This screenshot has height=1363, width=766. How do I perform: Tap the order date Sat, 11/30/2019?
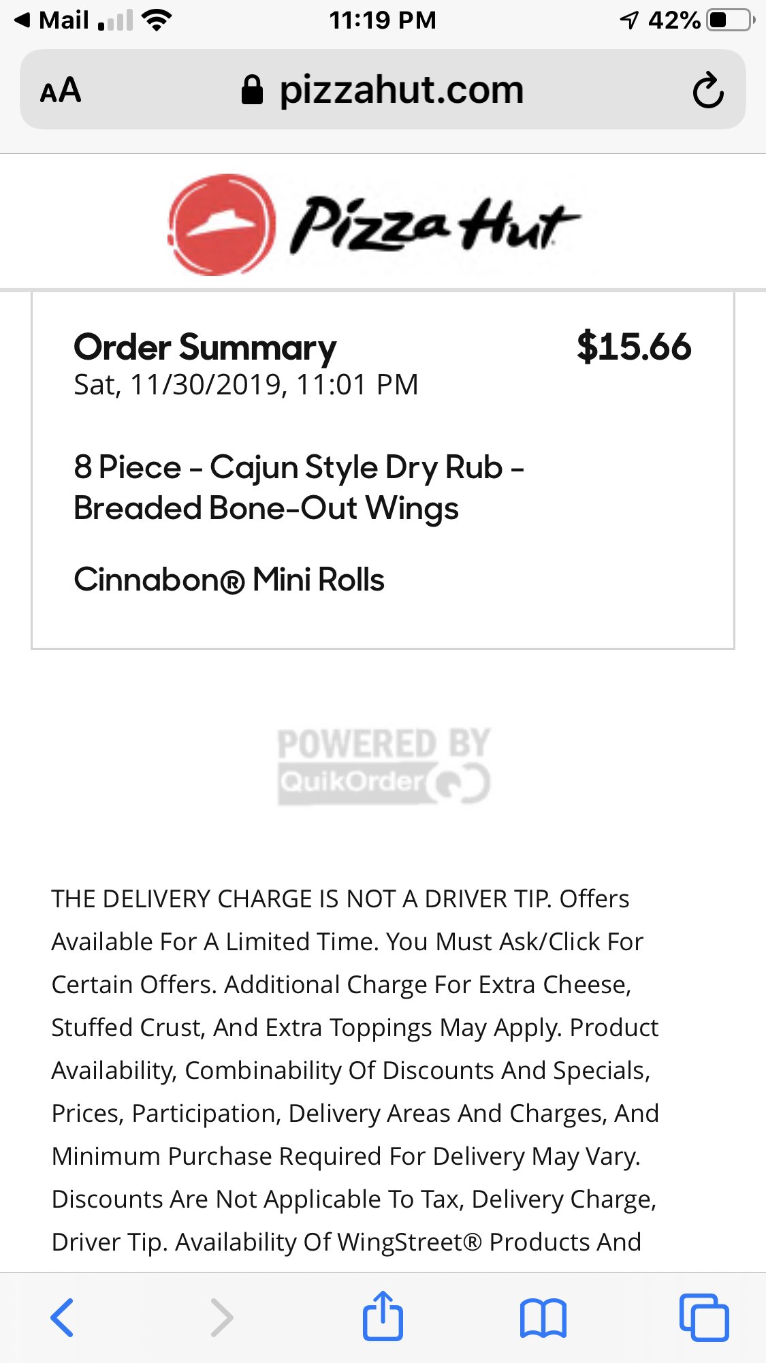click(x=246, y=386)
